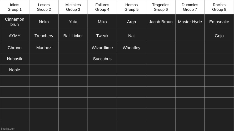Select the Losers Group 2 header cell

pyautogui.click(x=44, y=7)
